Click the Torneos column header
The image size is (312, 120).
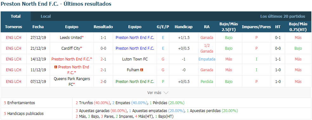click(14, 27)
